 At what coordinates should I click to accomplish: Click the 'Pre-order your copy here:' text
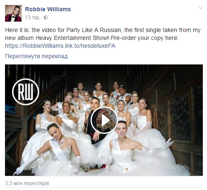click(145, 38)
